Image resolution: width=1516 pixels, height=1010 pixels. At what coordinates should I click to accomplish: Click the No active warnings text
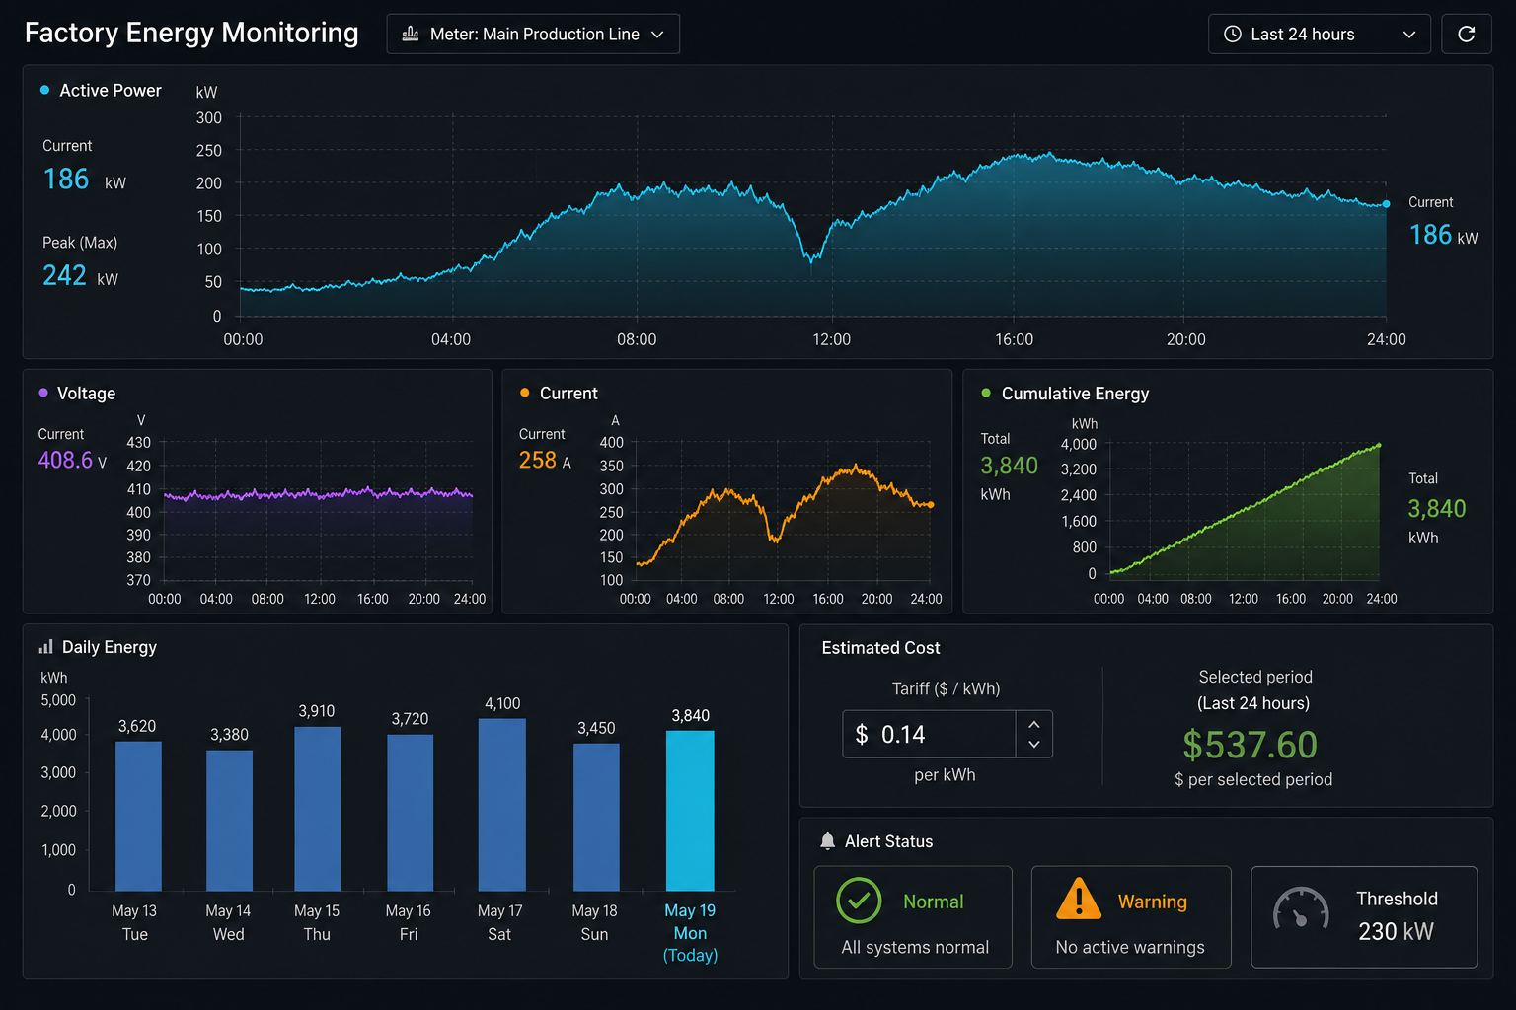click(x=1130, y=947)
